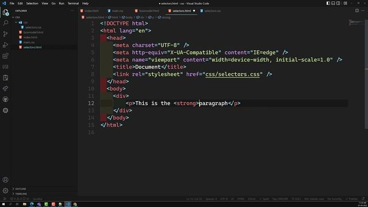Expand the Outline section
Screen dimensions: 368x207
45,189
